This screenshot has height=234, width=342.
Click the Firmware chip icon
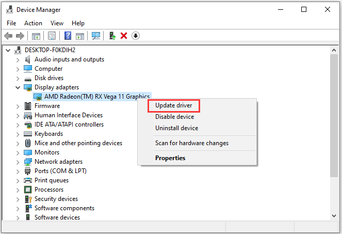(28, 106)
